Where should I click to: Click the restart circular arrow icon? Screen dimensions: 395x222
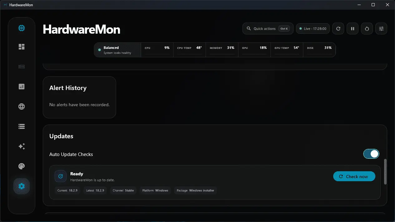point(367,29)
